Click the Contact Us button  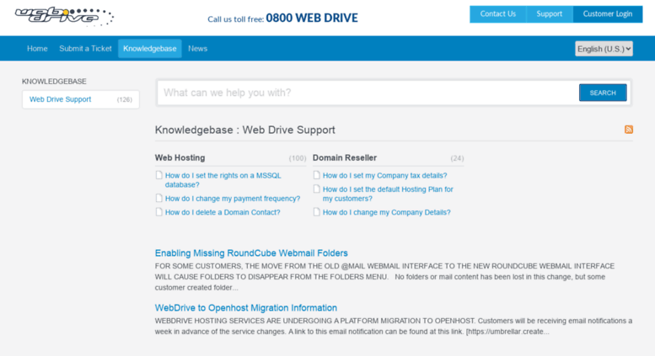(x=498, y=13)
